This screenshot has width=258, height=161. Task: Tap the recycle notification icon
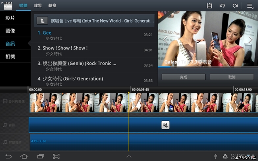[225, 156]
